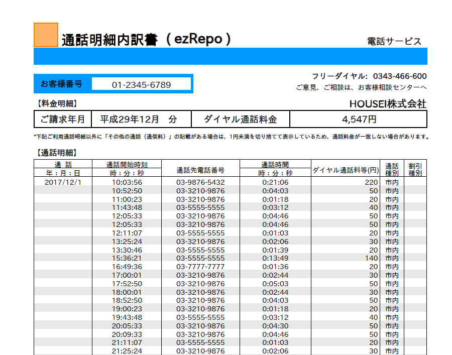Click the HOUSEI株式会社 company name
This screenshot has height=355, width=452.
click(388, 104)
